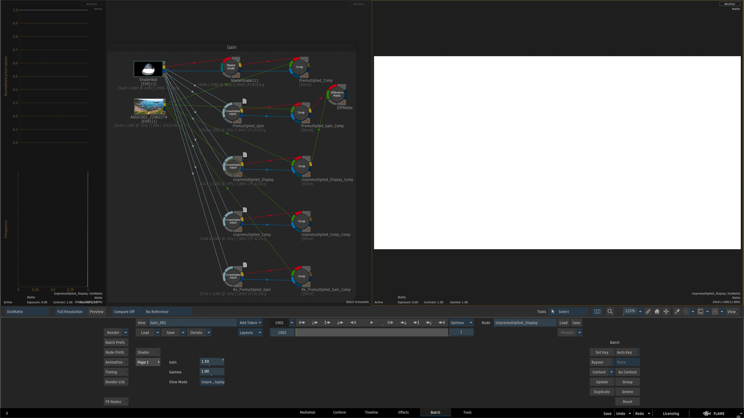Image resolution: width=744 pixels, height=418 pixels.
Task: Select the Unpremultiplied_Comp adjust node
Action: [233, 221]
